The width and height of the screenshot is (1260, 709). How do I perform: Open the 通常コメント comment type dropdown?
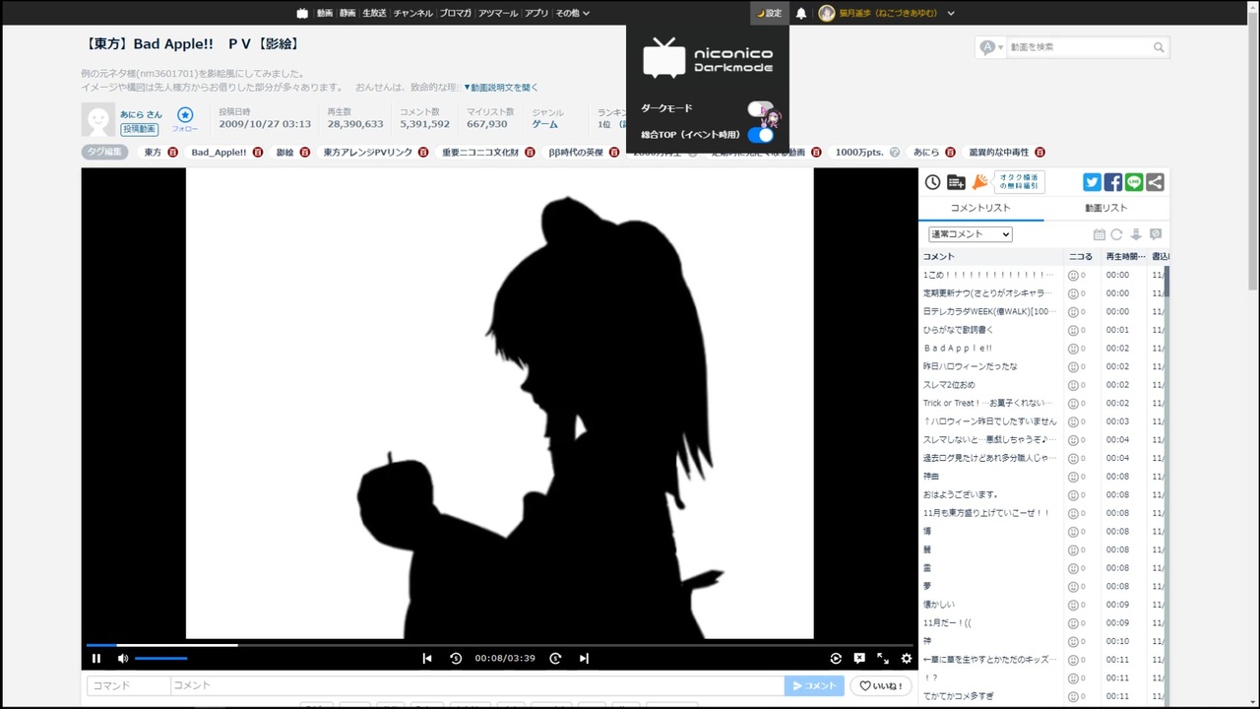click(x=971, y=234)
